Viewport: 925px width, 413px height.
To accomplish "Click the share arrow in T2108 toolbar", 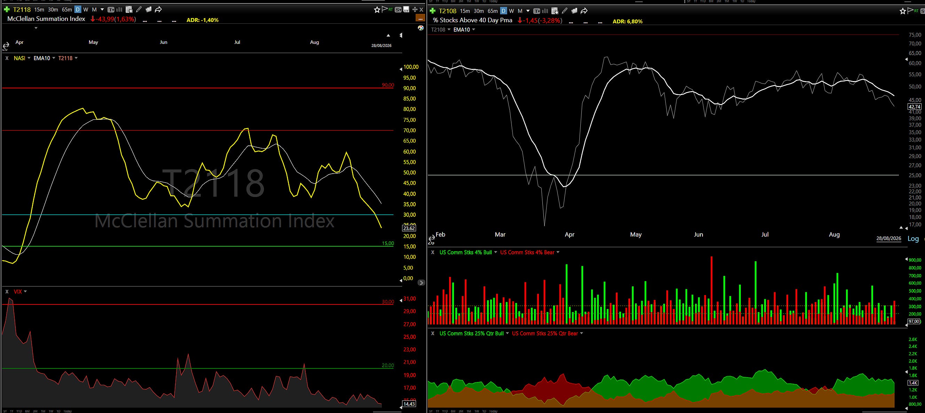I will click(x=584, y=11).
